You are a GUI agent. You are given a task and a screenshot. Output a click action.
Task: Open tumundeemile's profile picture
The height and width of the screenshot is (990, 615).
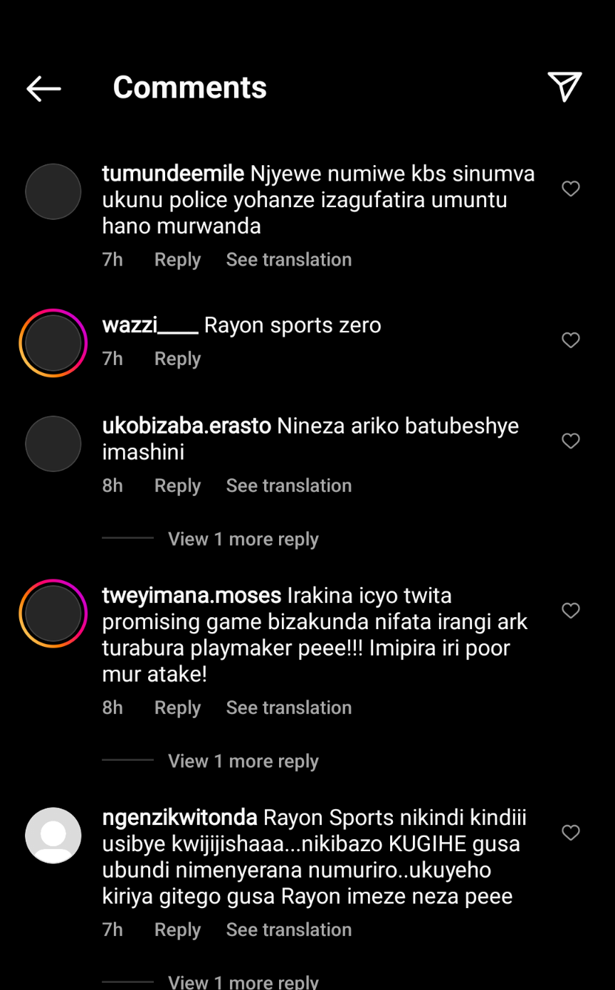pyautogui.click(x=53, y=191)
